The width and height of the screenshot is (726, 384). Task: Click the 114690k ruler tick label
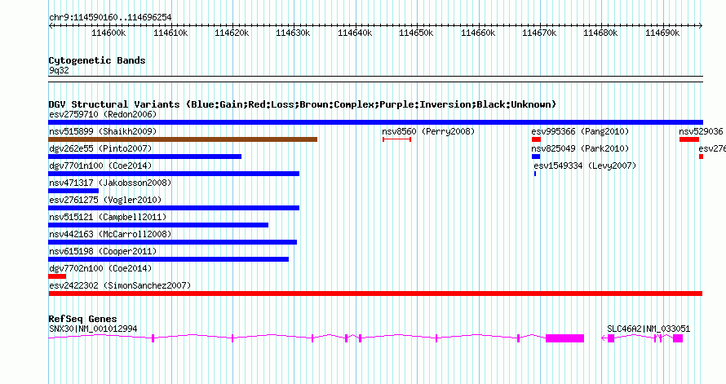pos(662,33)
